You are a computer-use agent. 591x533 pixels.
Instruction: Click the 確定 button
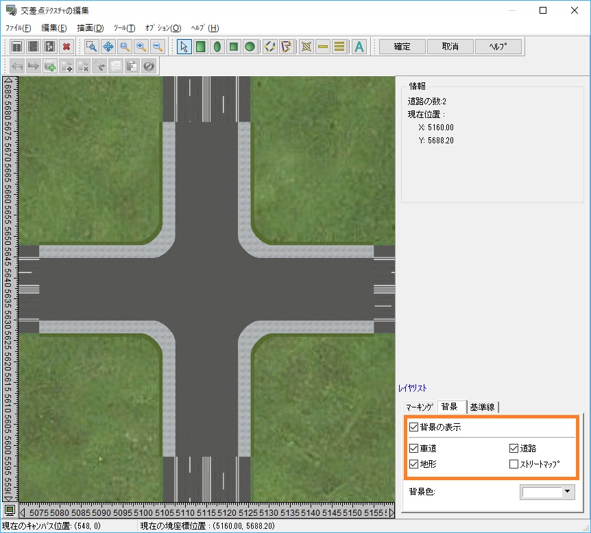402,47
